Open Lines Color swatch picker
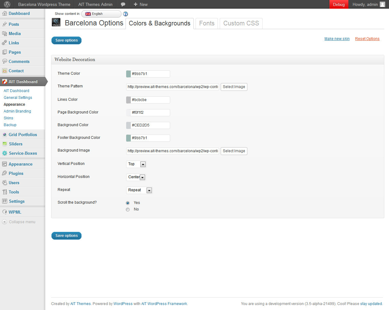The height and width of the screenshot is (310, 389). point(128,100)
